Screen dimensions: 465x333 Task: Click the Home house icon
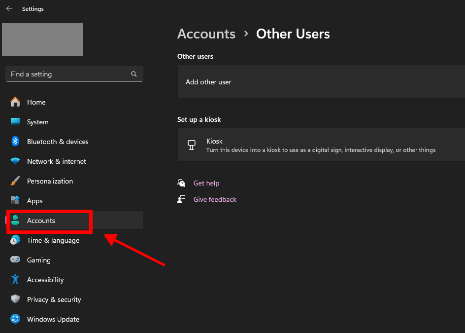tap(15, 102)
